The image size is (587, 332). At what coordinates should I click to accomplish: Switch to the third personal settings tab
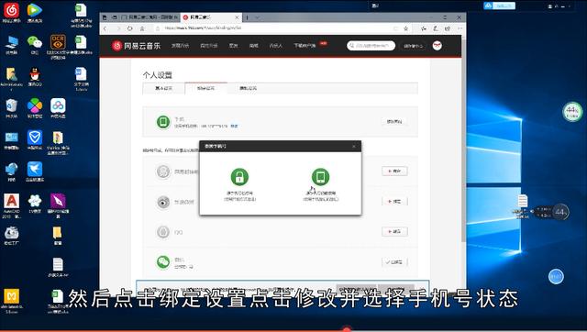point(248,88)
